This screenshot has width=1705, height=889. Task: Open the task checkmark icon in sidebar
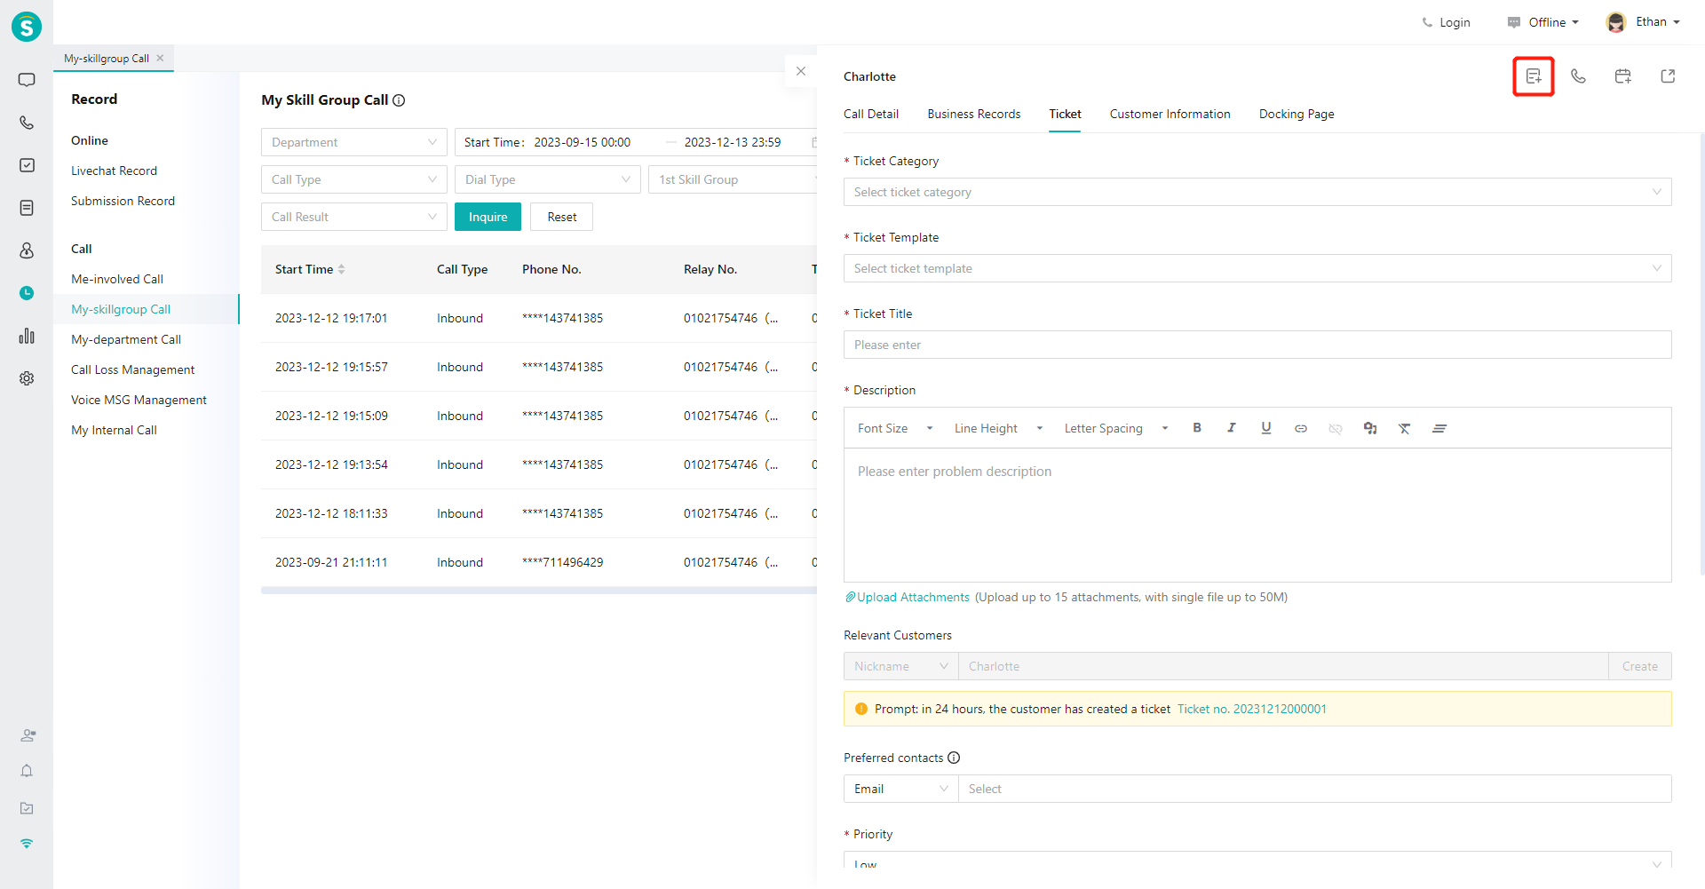coord(27,165)
